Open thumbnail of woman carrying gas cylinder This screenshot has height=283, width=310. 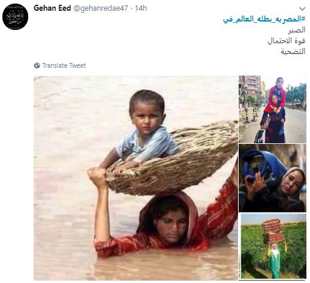click(272, 178)
